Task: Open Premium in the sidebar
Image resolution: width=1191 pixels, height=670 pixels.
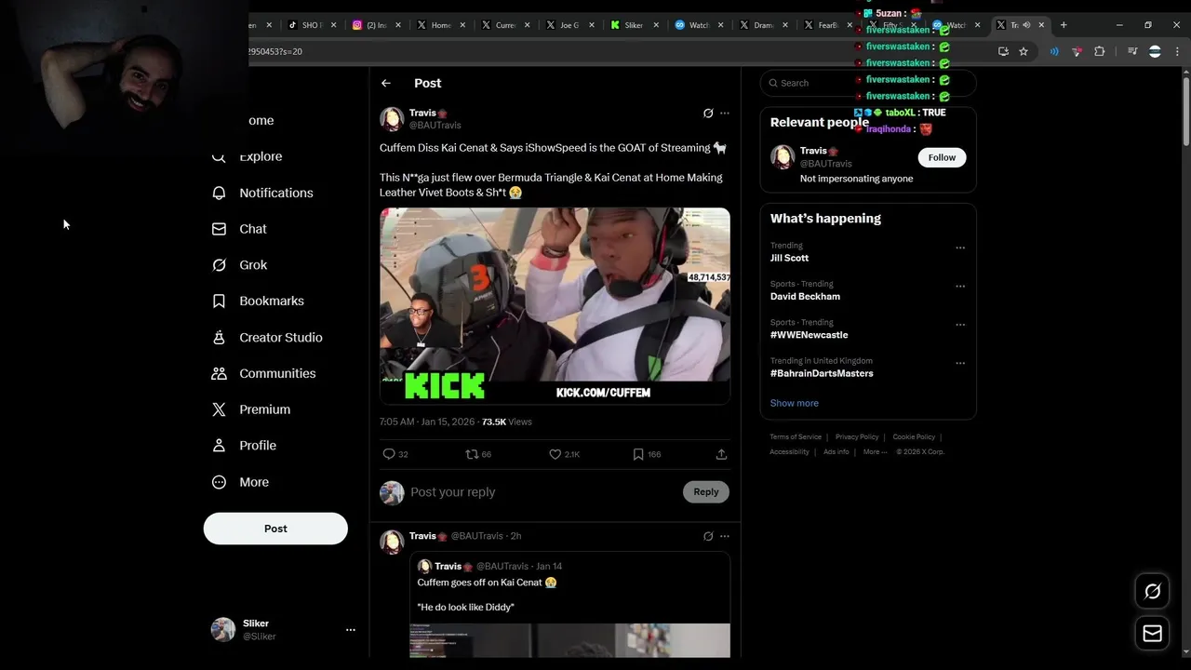Action: (251, 409)
